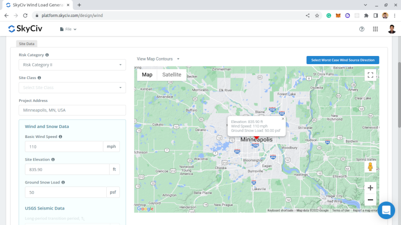Expand the Risk Category dropdown
401x225 pixels.
pos(72,64)
